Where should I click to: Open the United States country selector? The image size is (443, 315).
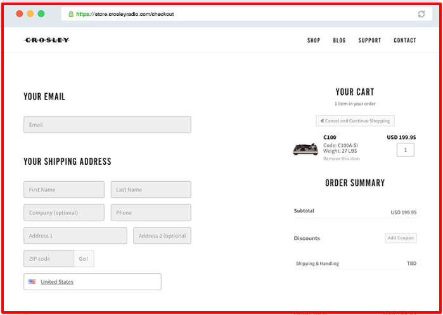tap(93, 281)
